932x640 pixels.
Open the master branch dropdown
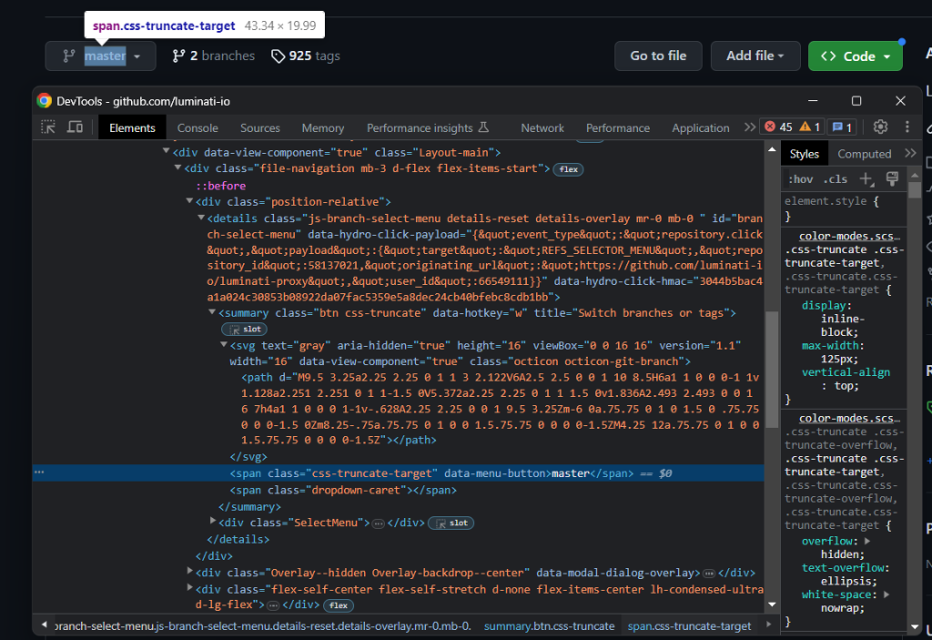(100, 56)
